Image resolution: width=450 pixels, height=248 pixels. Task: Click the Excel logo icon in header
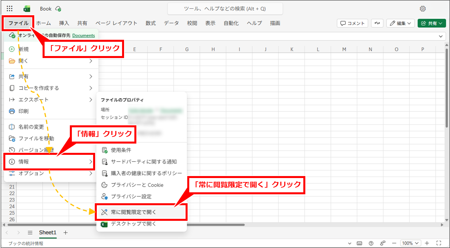27,9
